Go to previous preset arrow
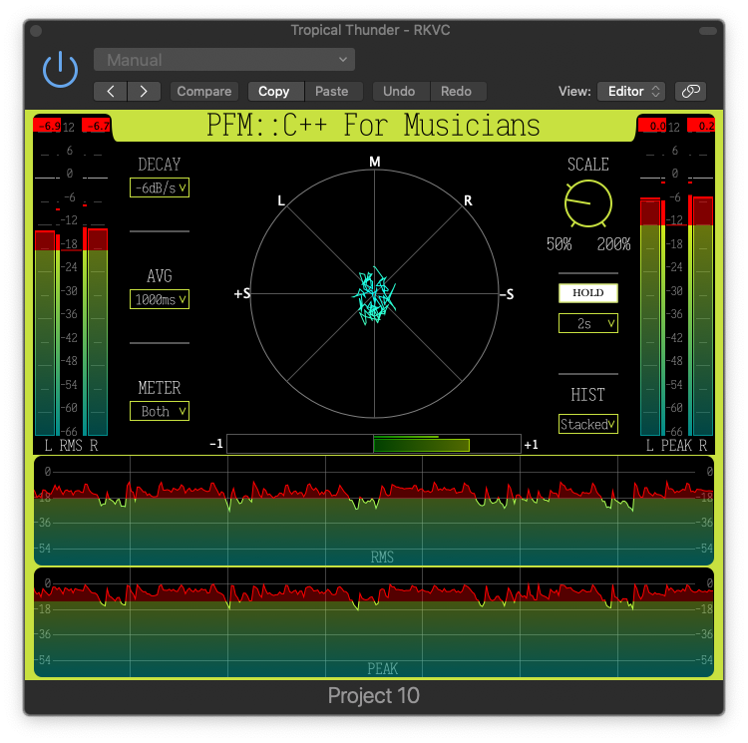748x743 pixels. point(110,91)
